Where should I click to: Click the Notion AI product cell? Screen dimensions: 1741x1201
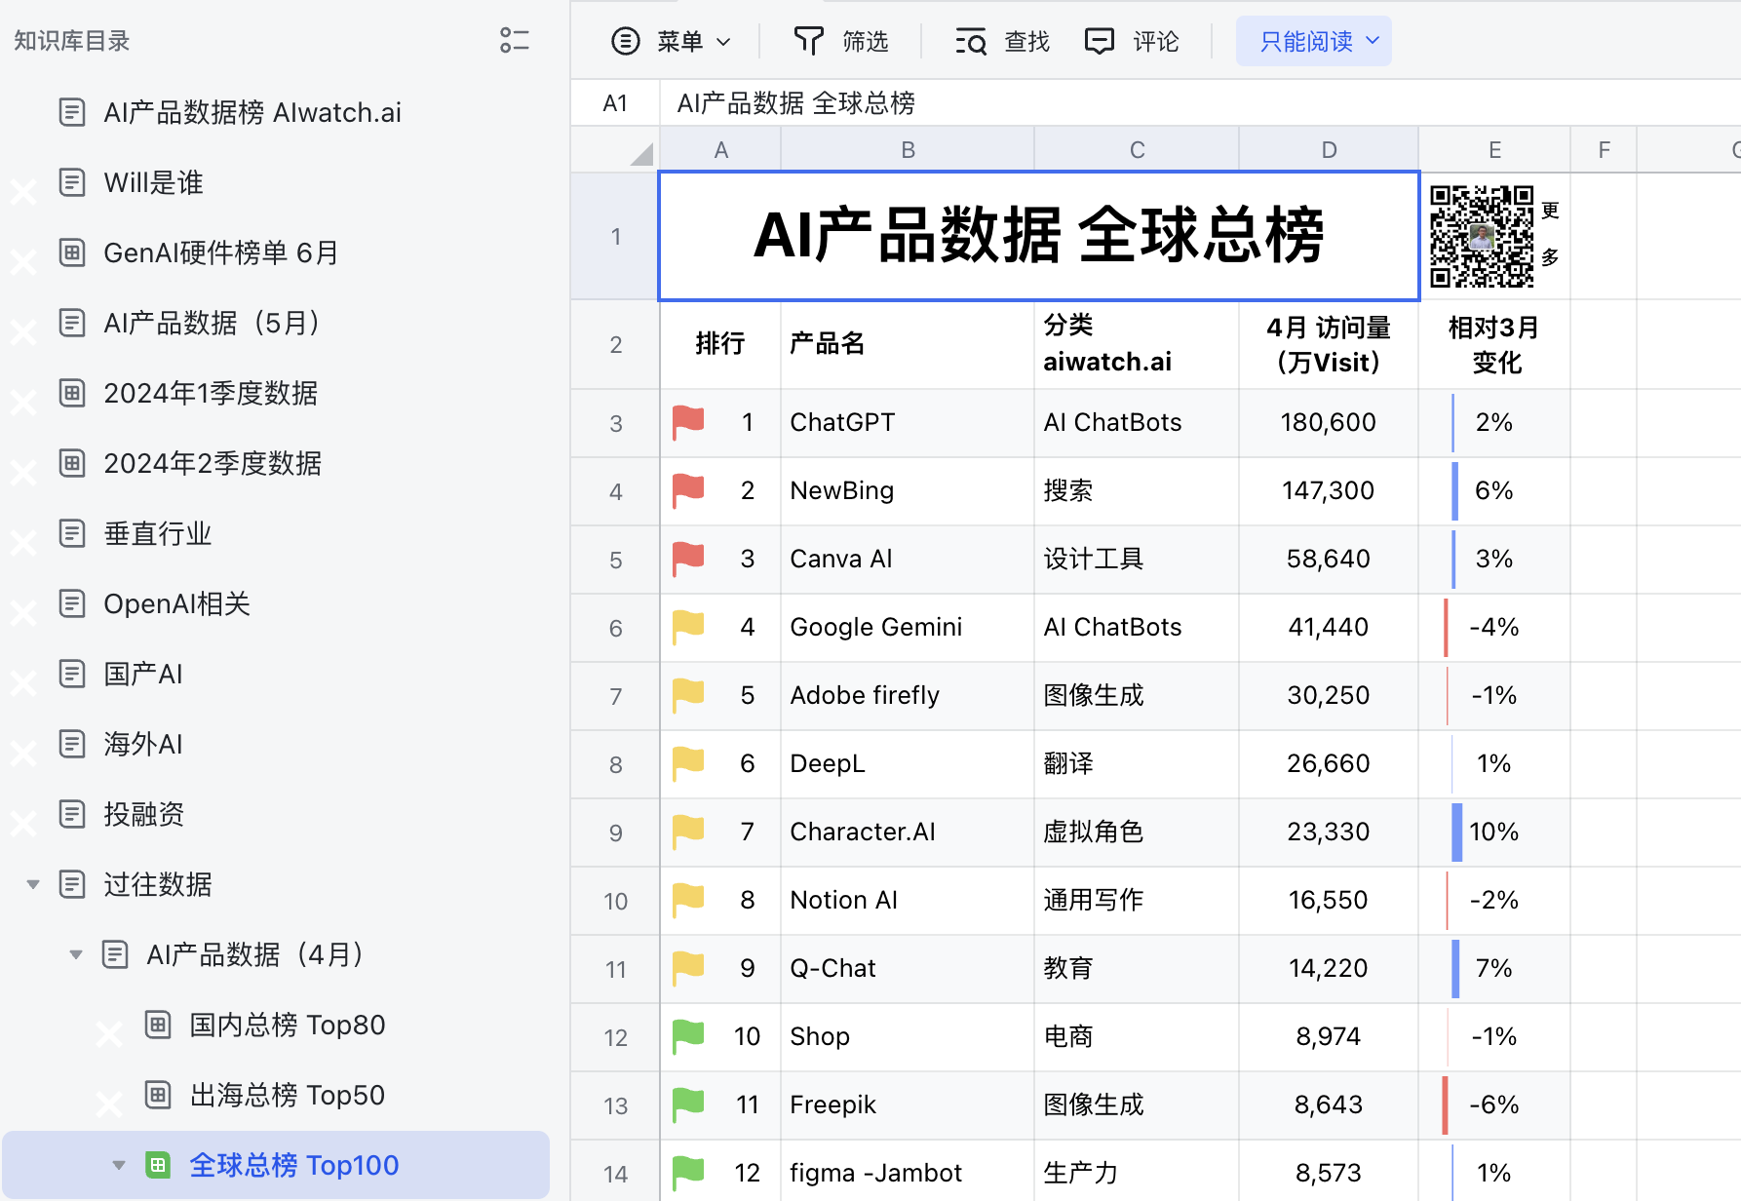[908, 901]
